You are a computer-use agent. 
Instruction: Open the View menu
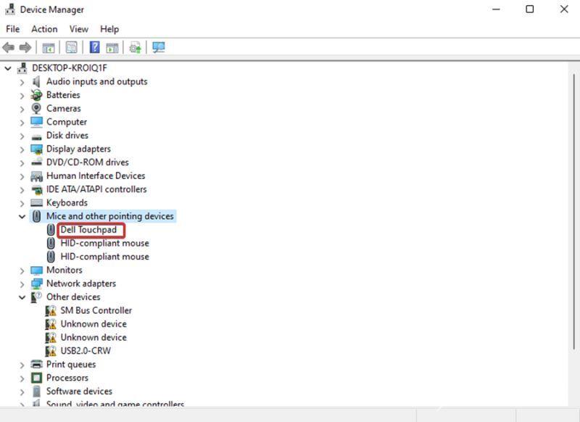(x=78, y=29)
